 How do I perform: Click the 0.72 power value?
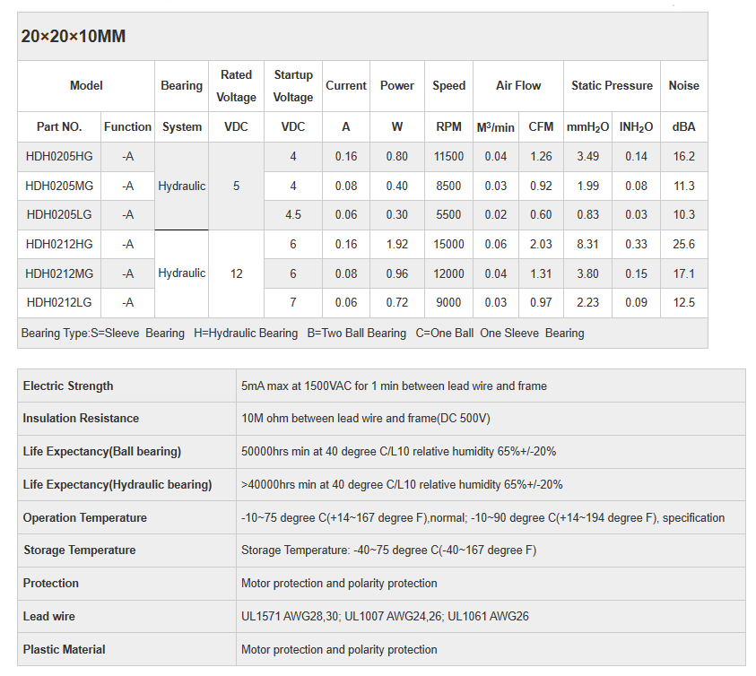tap(397, 303)
